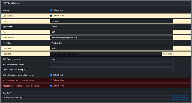192x103 pixels.
Task: Select the SMTP connection timeout field
Action: pos(112,64)
